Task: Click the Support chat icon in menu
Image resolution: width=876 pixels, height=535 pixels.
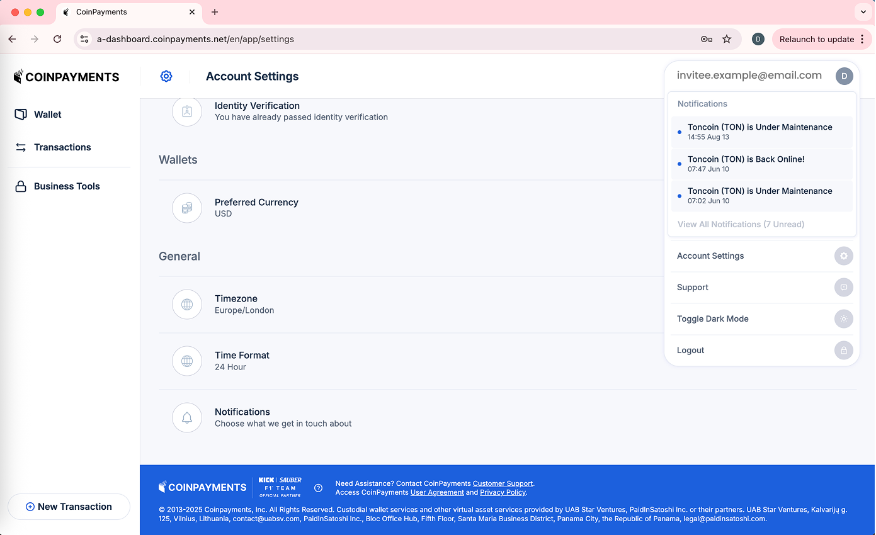Action: click(x=843, y=288)
